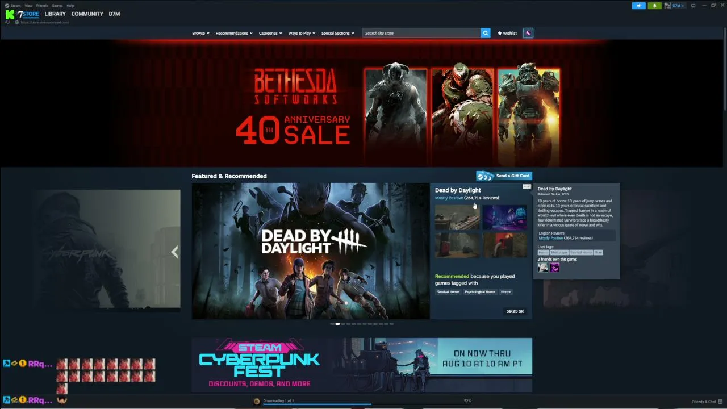
Task: Click the Downloading 1 of 1 status
Action: [x=278, y=401]
